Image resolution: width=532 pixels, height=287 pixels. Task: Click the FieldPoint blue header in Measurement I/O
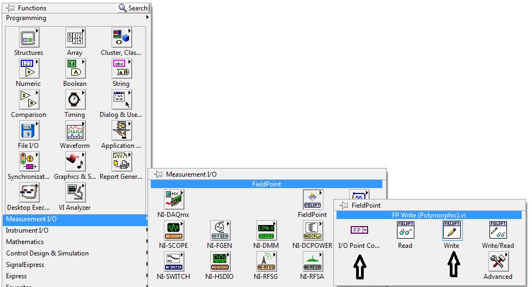(266, 184)
